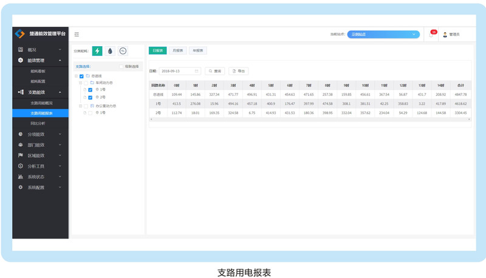486x278 pixels.
Task: Click the 系统状态 bar chart icon in sidebar
Action: 21,177
